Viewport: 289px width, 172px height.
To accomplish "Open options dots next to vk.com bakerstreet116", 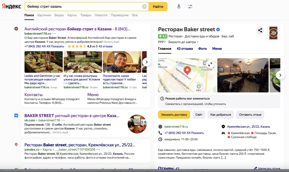I will coord(63,120).
